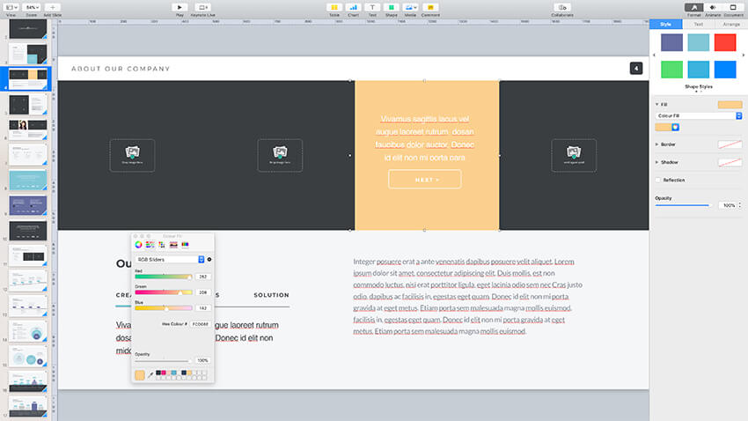This screenshot has width=748, height=421.
Task: Switch to the Text tab in the inspector
Action: [699, 25]
